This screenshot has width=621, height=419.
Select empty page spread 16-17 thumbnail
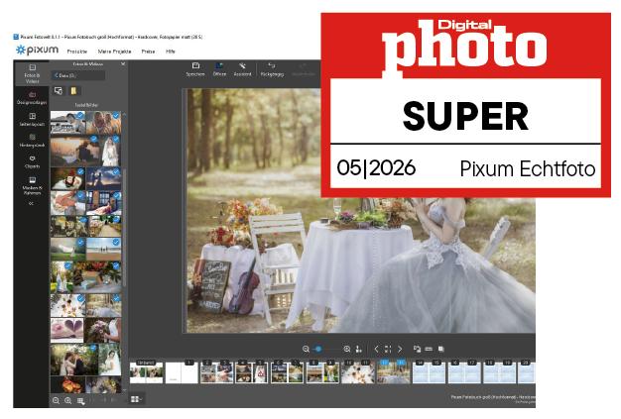point(464,372)
